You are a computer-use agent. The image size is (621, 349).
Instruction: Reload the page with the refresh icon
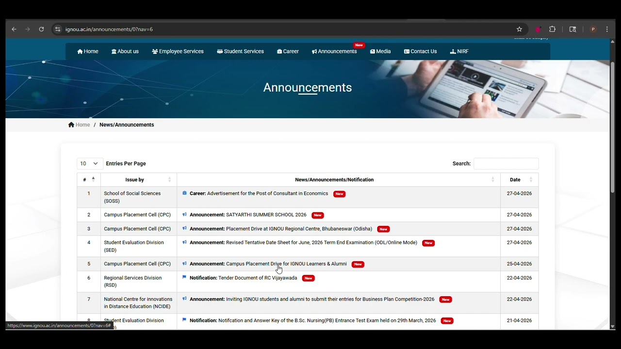pyautogui.click(x=41, y=29)
